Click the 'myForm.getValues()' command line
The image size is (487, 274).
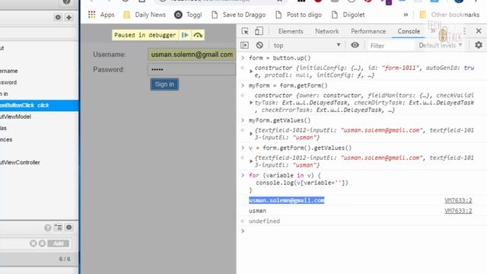tap(279, 120)
